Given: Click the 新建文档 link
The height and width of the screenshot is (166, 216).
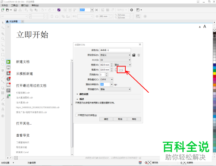Looking at the screenshot, I should click(23, 62).
